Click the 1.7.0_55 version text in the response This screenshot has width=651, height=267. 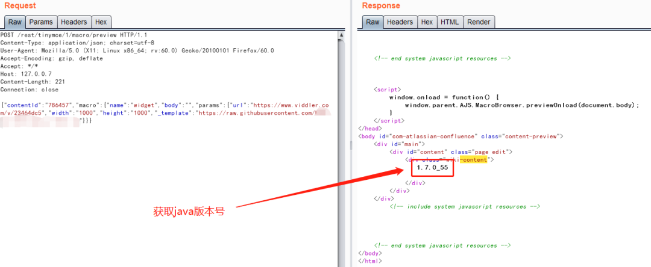pyautogui.click(x=432, y=168)
